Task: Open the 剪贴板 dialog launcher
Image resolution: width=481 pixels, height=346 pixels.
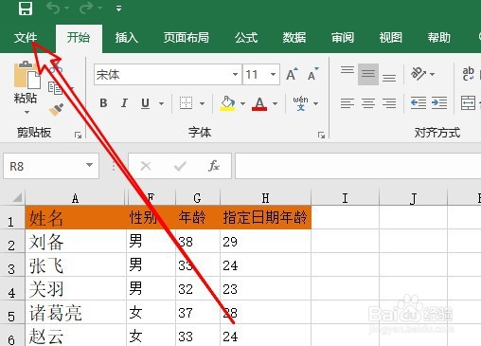Action: pos(78,136)
